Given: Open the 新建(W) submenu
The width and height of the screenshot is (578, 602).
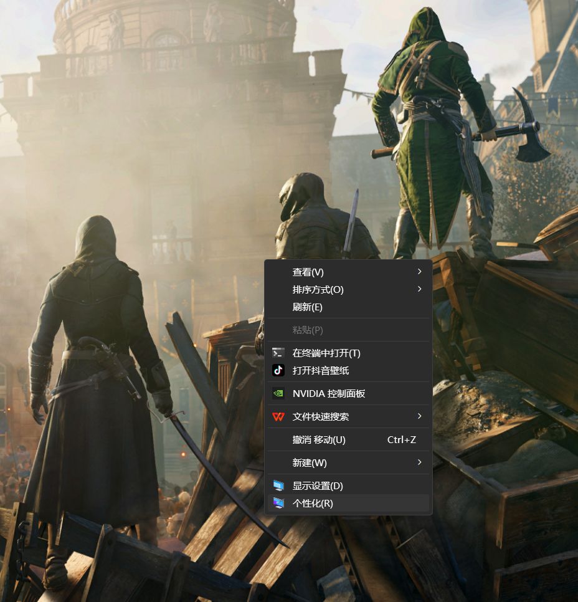Looking at the screenshot, I should [x=348, y=462].
